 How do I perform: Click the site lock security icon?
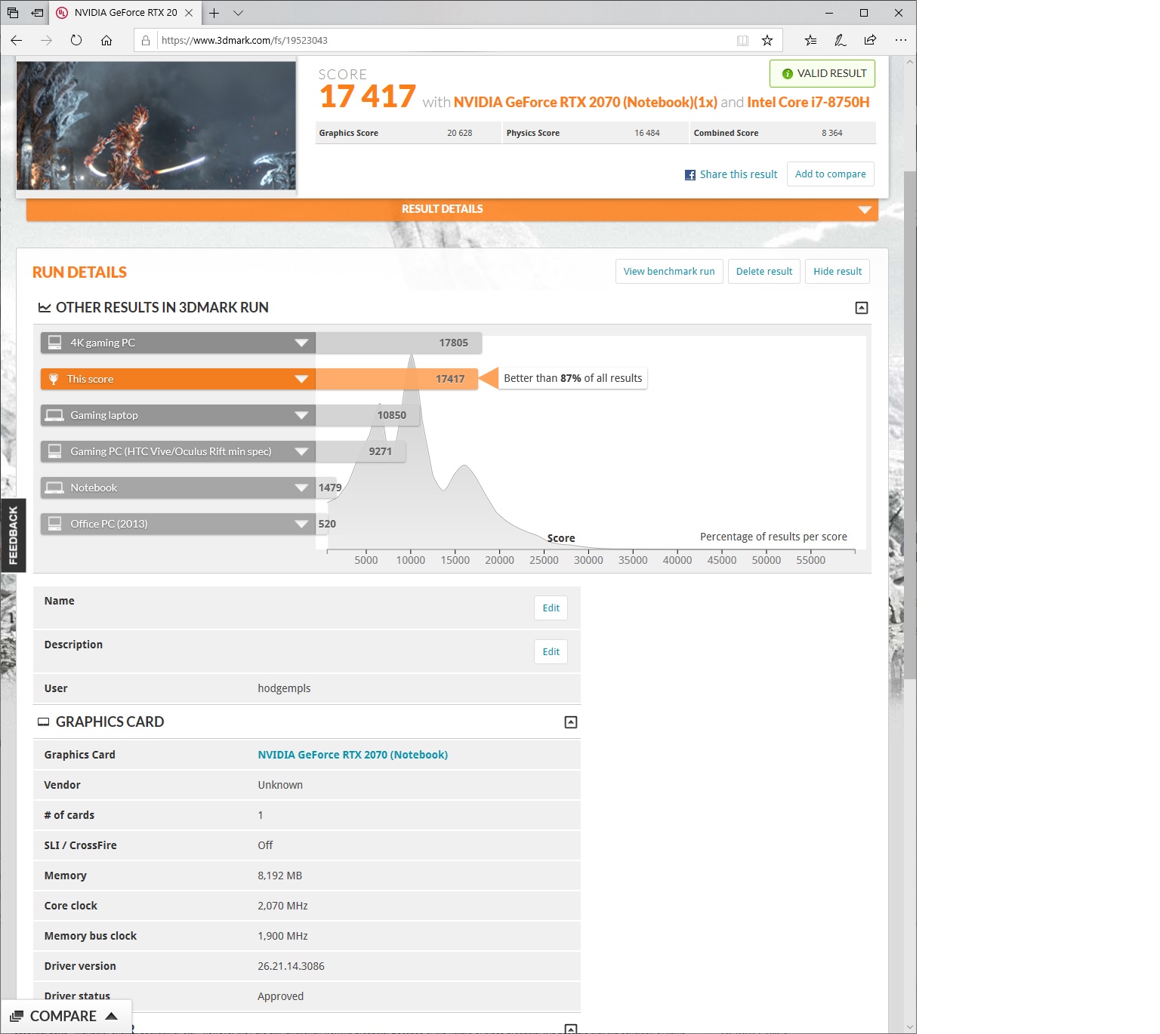point(146,41)
